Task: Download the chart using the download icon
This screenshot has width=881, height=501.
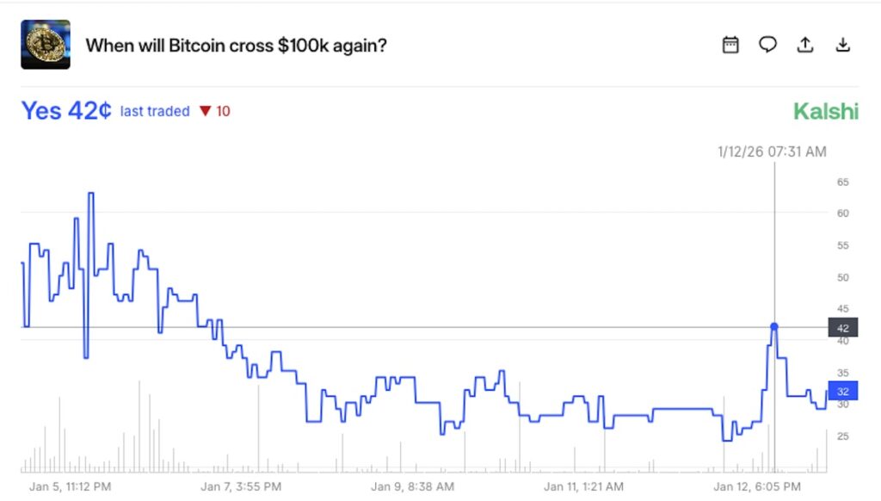Action: coord(843,45)
